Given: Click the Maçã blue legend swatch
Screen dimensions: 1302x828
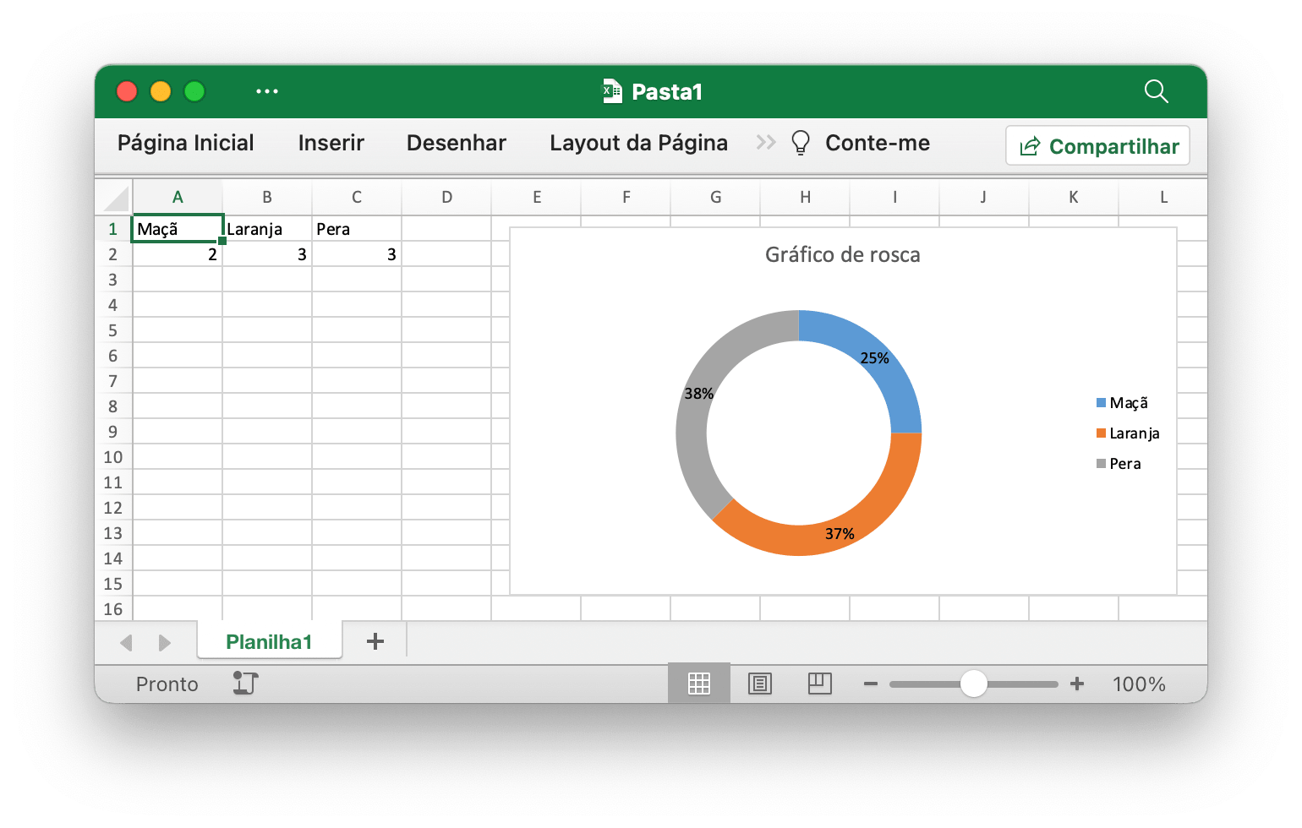Looking at the screenshot, I should pos(1101,403).
